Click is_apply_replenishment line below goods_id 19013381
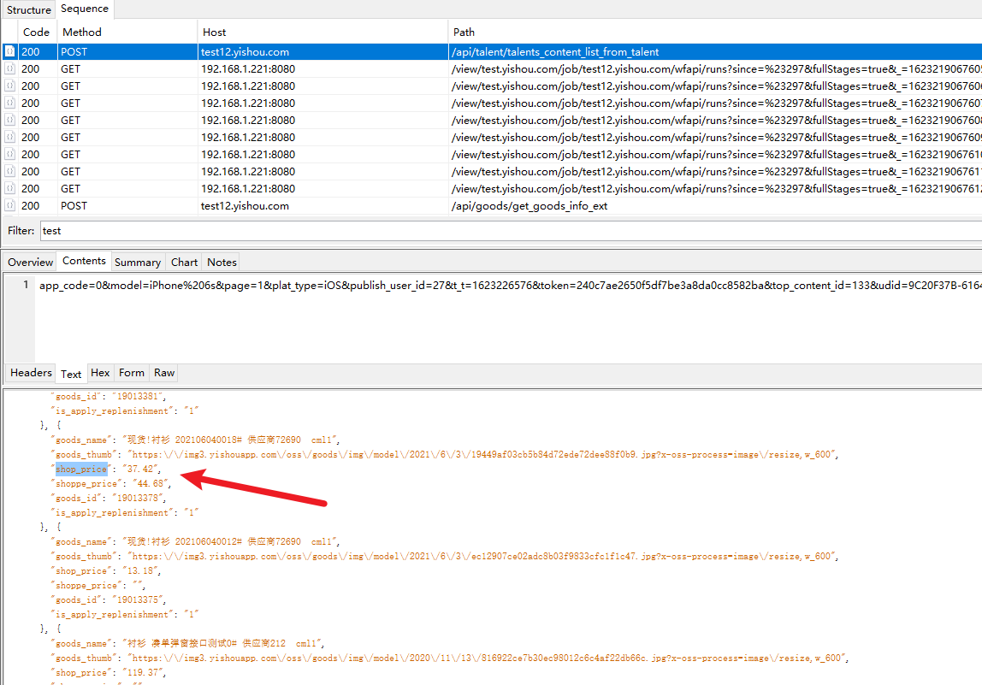Image resolution: width=982 pixels, height=685 pixels. click(x=125, y=410)
